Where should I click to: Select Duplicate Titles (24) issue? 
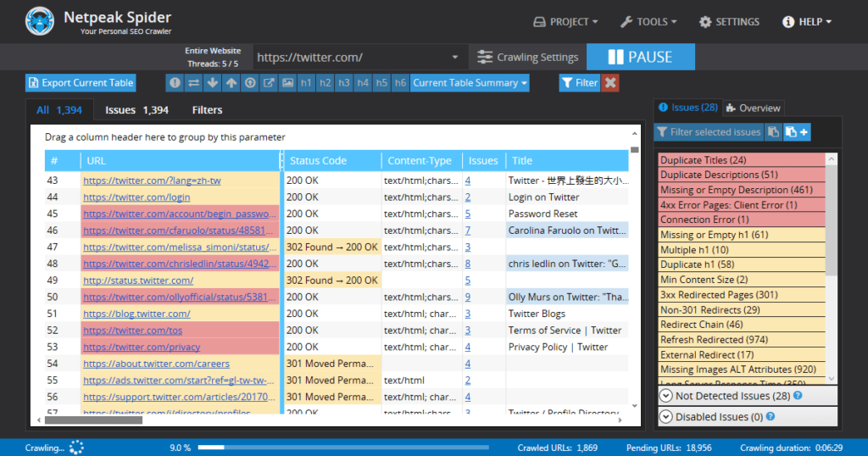click(741, 160)
